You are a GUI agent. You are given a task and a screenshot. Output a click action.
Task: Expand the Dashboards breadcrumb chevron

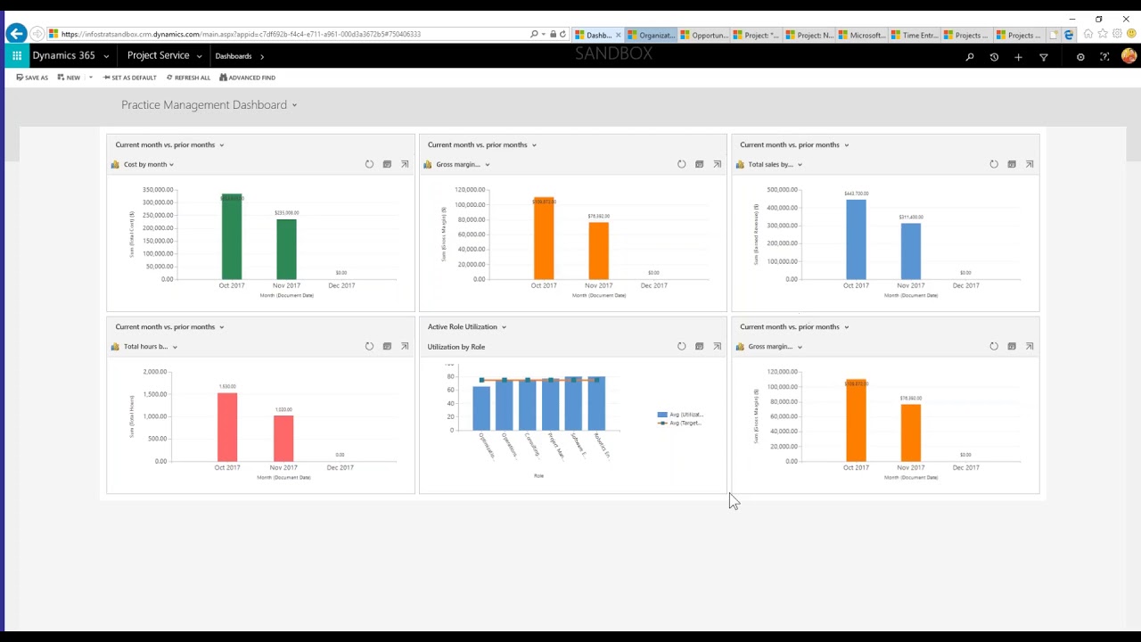[x=262, y=56]
